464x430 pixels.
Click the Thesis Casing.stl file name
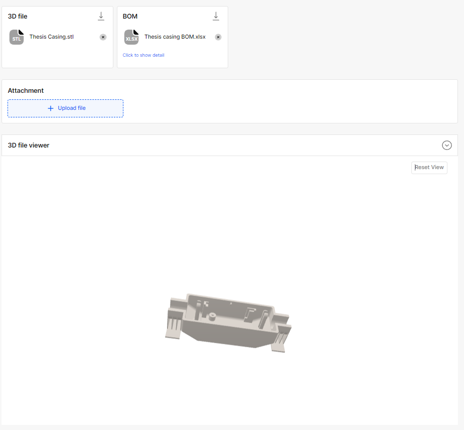[52, 37]
